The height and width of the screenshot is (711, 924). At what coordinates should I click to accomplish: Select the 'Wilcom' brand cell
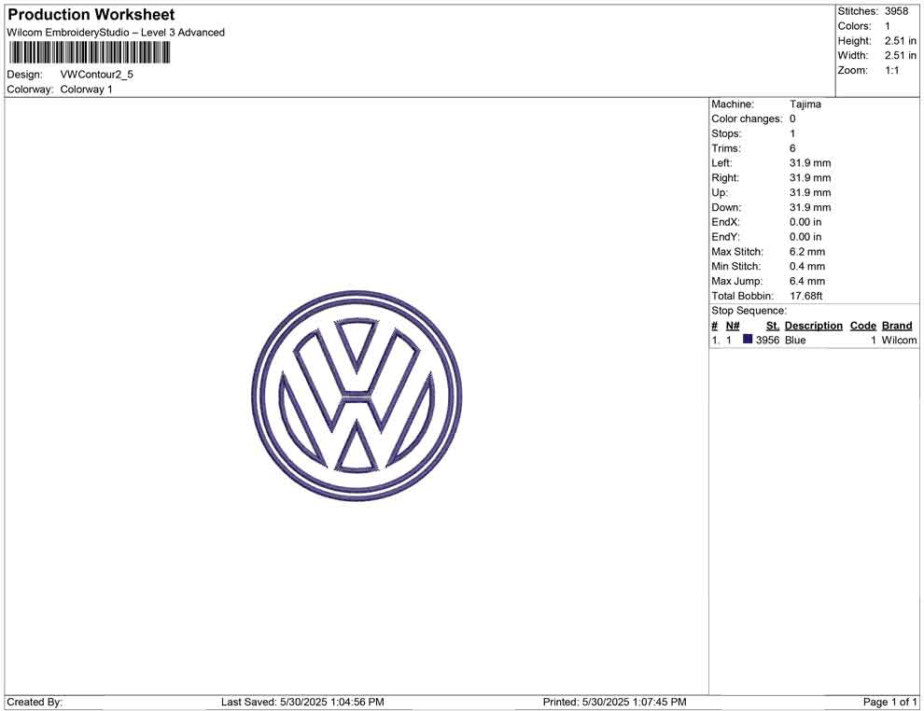[899, 340]
